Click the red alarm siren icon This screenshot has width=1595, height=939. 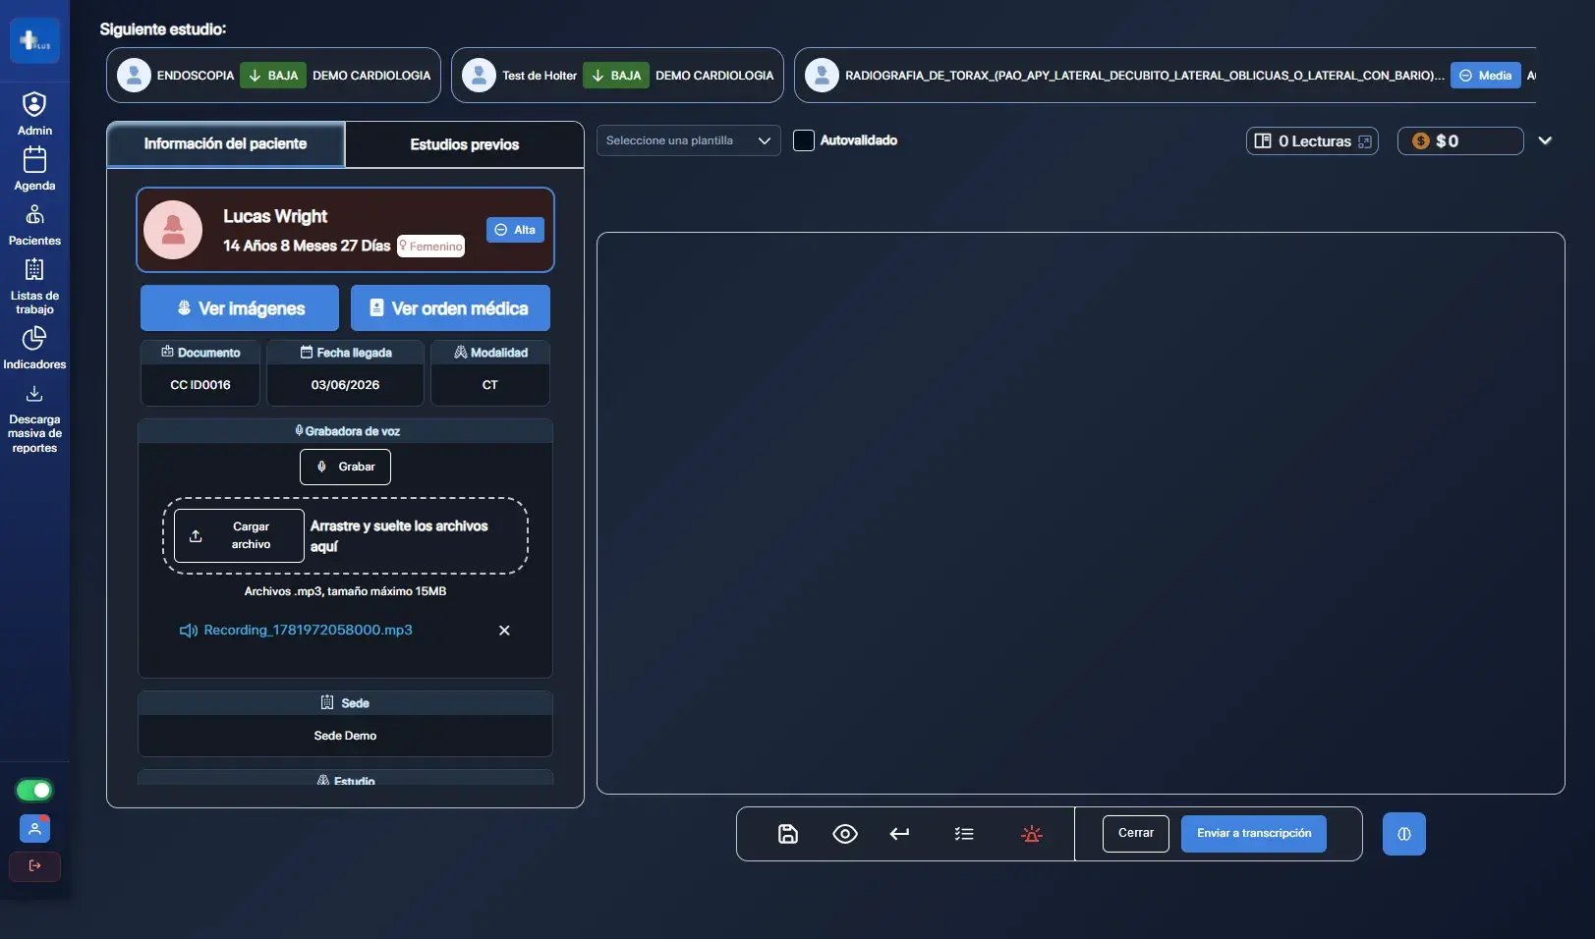1032,834
